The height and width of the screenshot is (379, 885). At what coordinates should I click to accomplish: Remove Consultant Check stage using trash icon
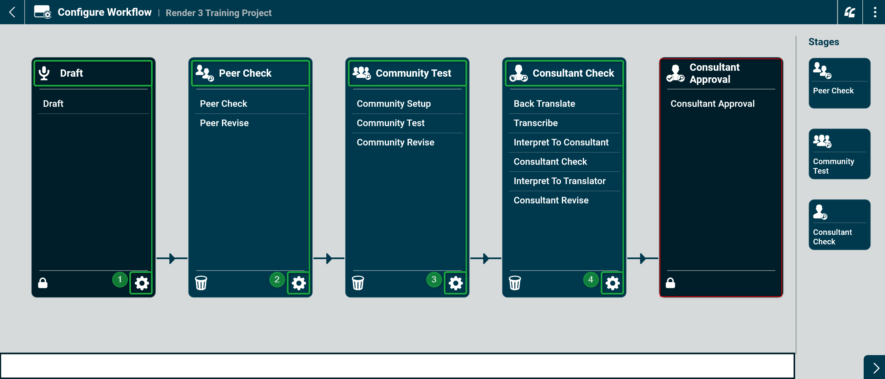pos(515,283)
